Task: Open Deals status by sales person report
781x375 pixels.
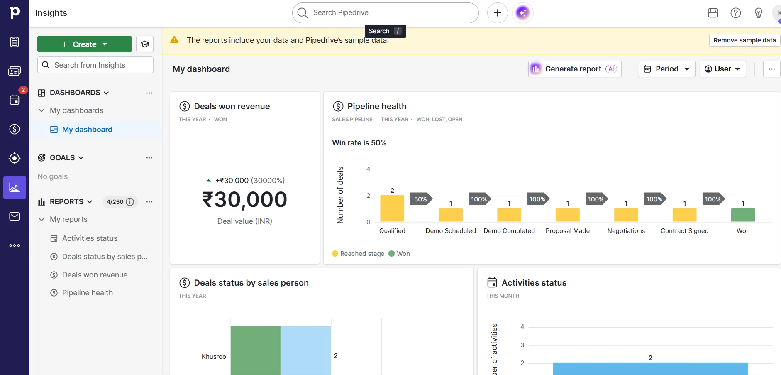Action: pos(105,257)
